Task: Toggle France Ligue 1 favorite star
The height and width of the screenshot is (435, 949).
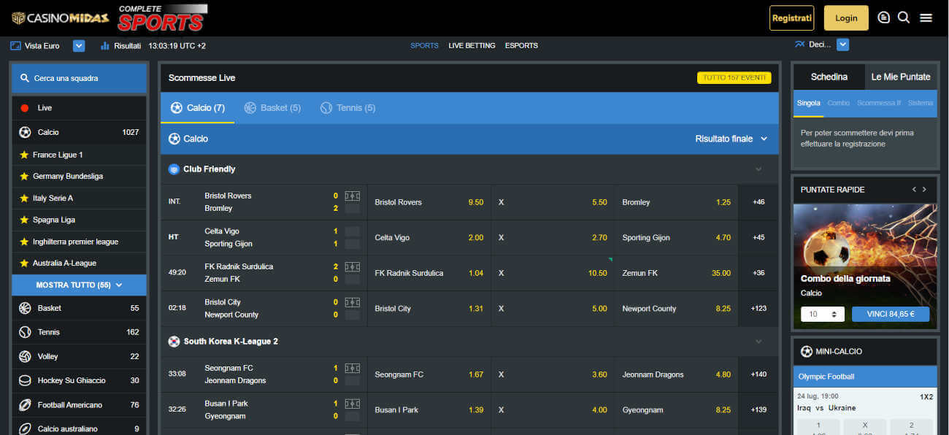Action: (24, 155)
